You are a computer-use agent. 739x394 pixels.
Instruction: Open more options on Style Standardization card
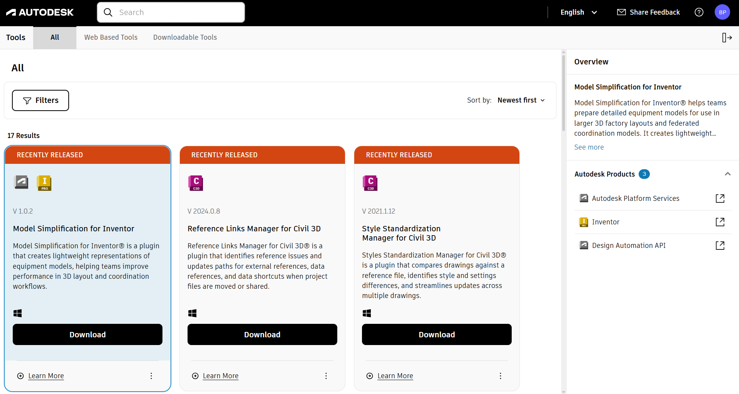click(x=501, y=376)
